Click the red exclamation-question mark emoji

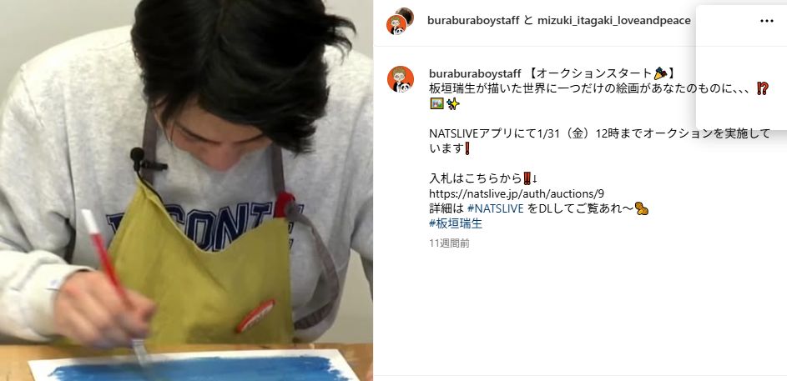(763, 88)
